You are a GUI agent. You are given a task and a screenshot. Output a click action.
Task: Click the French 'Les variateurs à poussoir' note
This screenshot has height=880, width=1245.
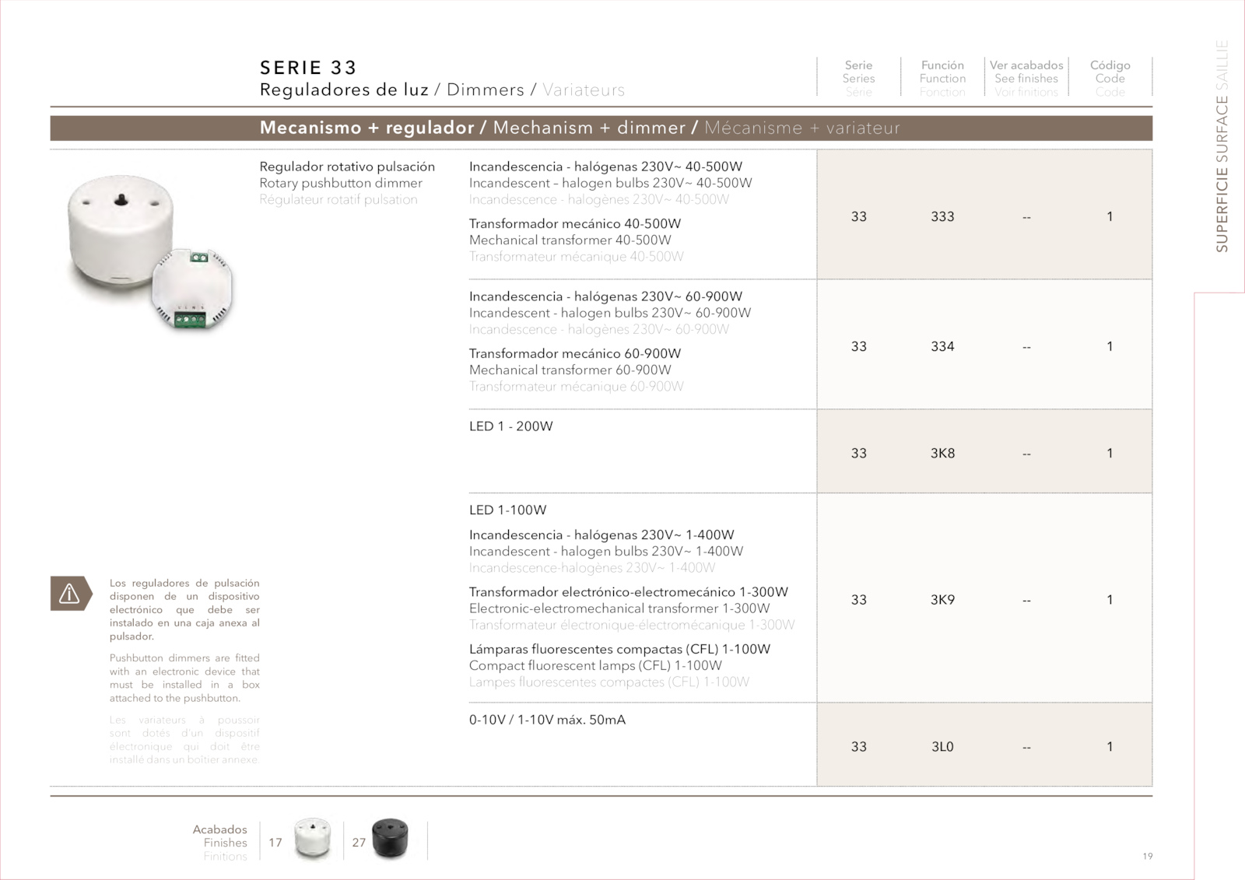pos(184,739)
